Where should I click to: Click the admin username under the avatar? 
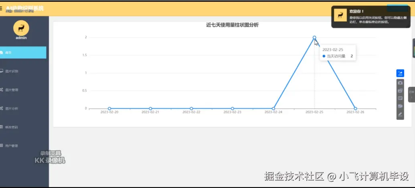(x=21, y=38)
